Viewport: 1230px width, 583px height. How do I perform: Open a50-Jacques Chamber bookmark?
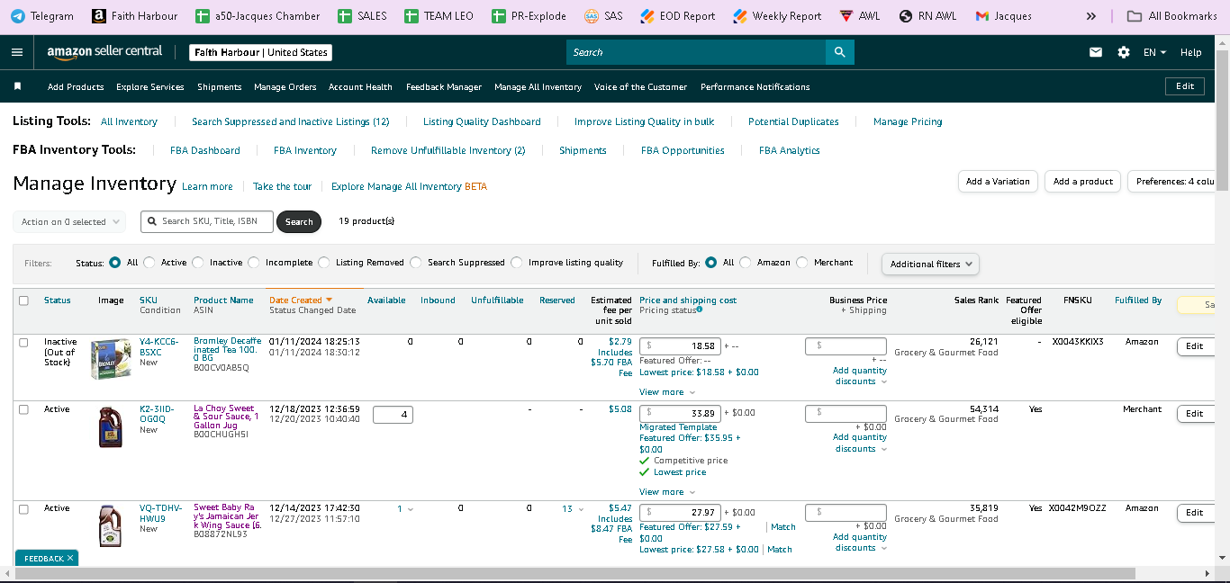pos(258,16)
